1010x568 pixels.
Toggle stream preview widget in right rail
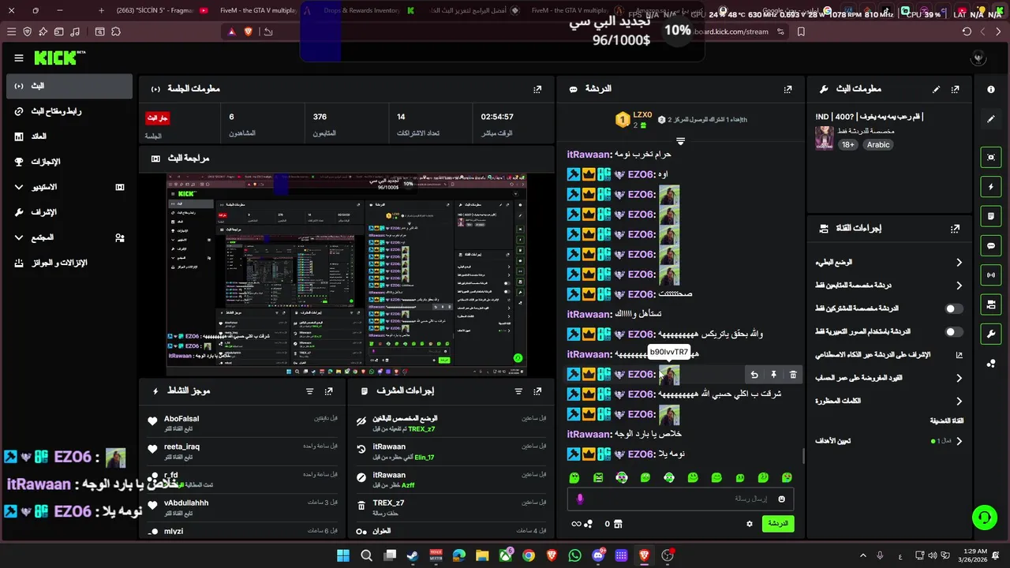(991, 157)
